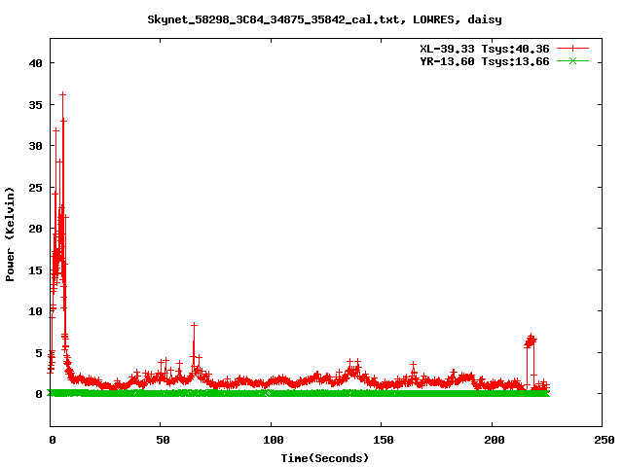Click the red step bump near 218 seconds
This screenshot has width=623, height=467.
click(x=531, y=341)
